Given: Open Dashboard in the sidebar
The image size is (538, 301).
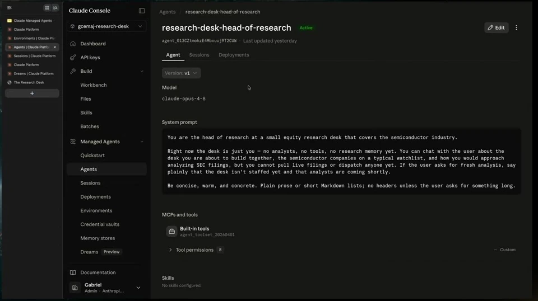Looking at the screenshot, I should pyautogui.click(x=106, y=44).
